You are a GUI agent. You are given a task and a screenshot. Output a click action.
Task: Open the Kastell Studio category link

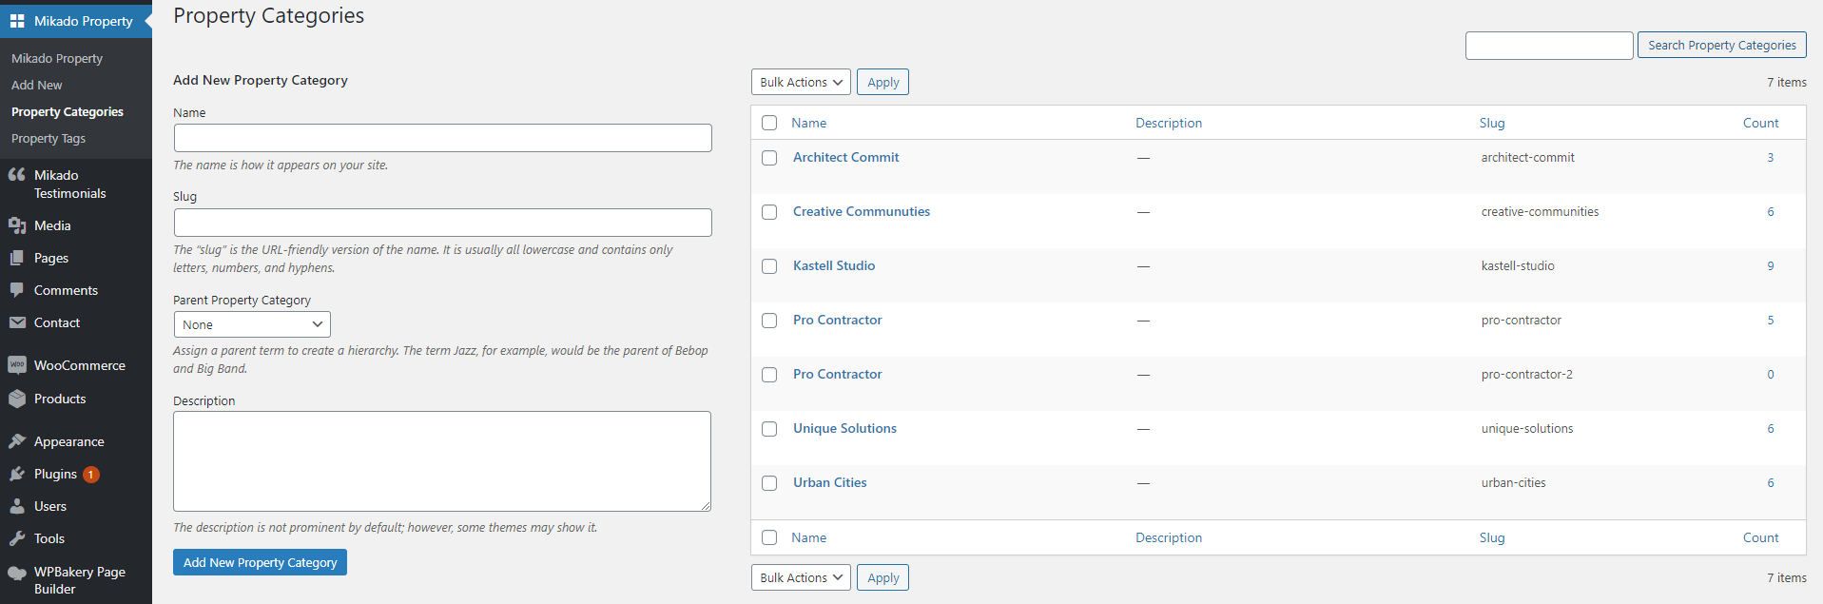[834, 265]
